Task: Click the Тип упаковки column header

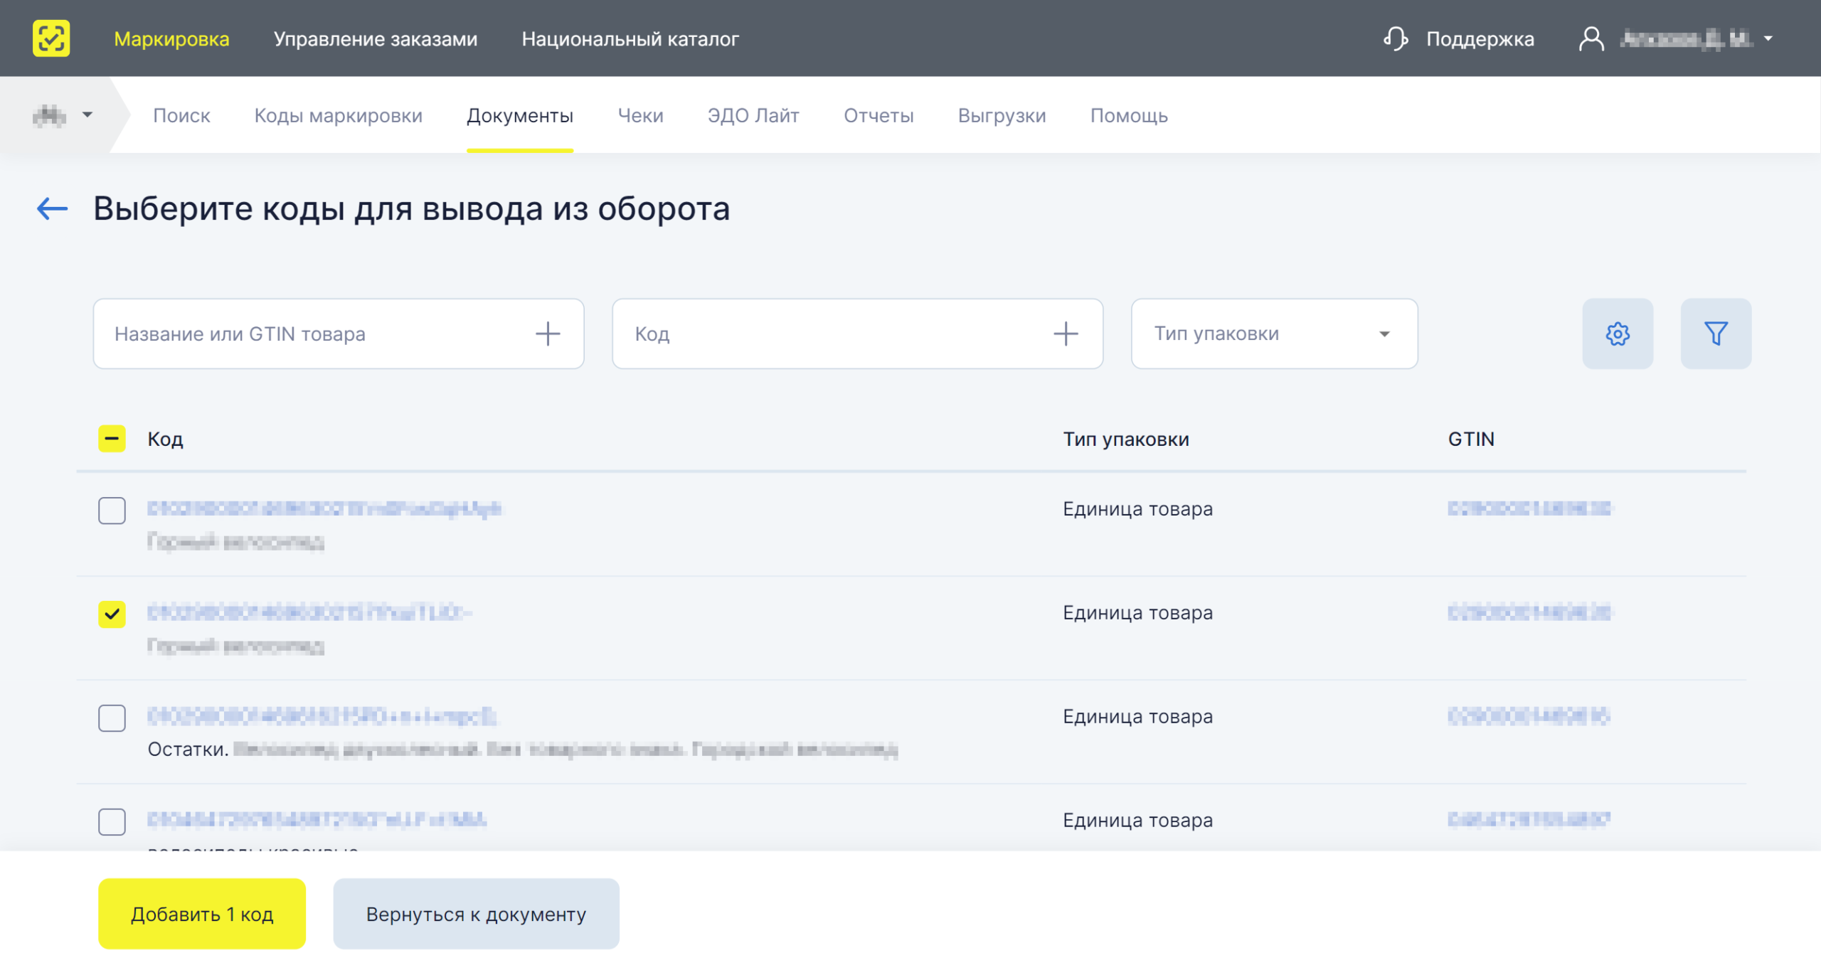Action: coord(1126,439)
